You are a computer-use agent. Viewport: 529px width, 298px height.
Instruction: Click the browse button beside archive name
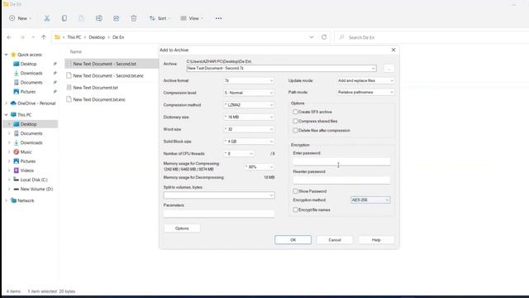coord(388,68)
